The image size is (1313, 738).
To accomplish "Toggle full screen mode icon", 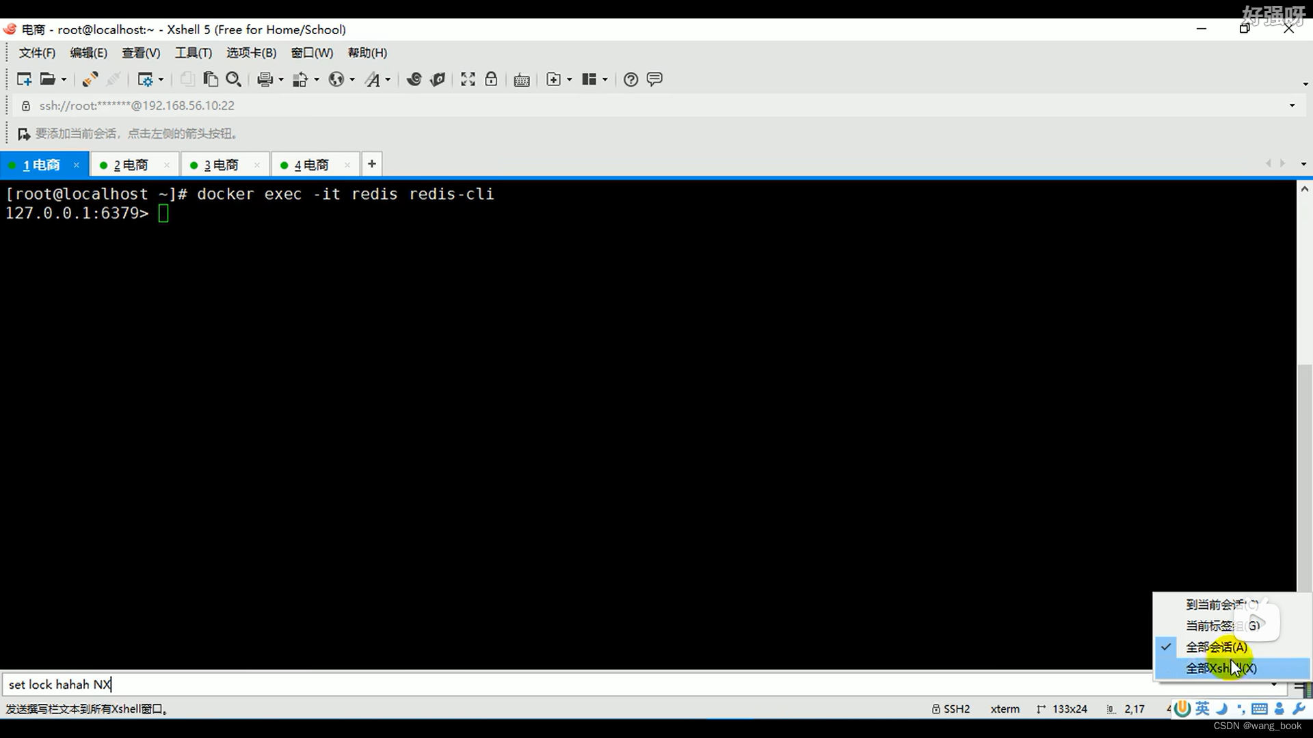I will [468, 79].
